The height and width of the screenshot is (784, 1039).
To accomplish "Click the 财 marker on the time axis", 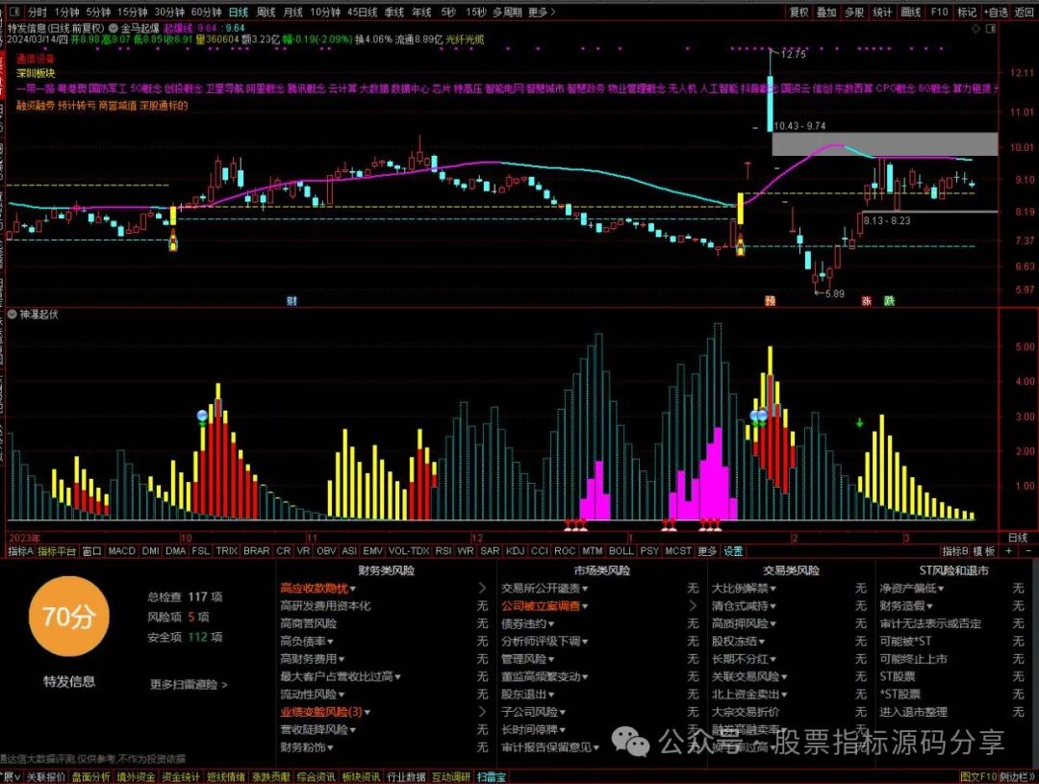I will 291,301.
